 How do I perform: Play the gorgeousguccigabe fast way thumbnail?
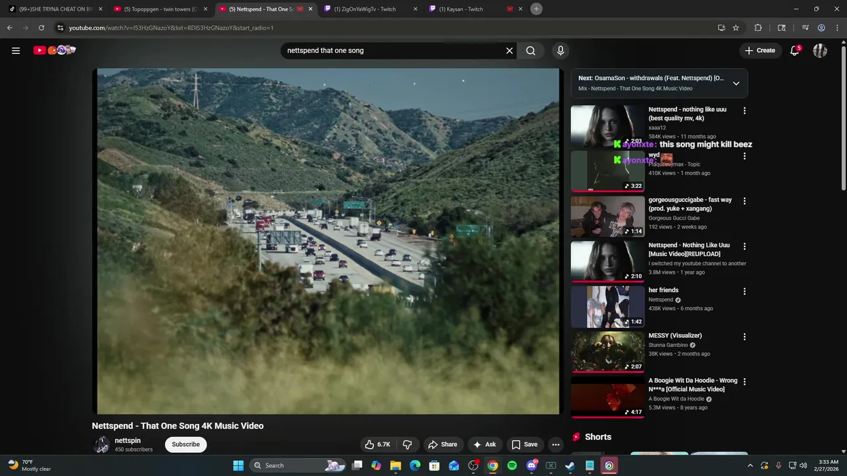tap(607, 216)
